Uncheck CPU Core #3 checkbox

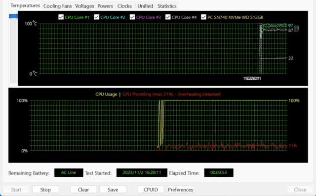[x=132, y=17]
